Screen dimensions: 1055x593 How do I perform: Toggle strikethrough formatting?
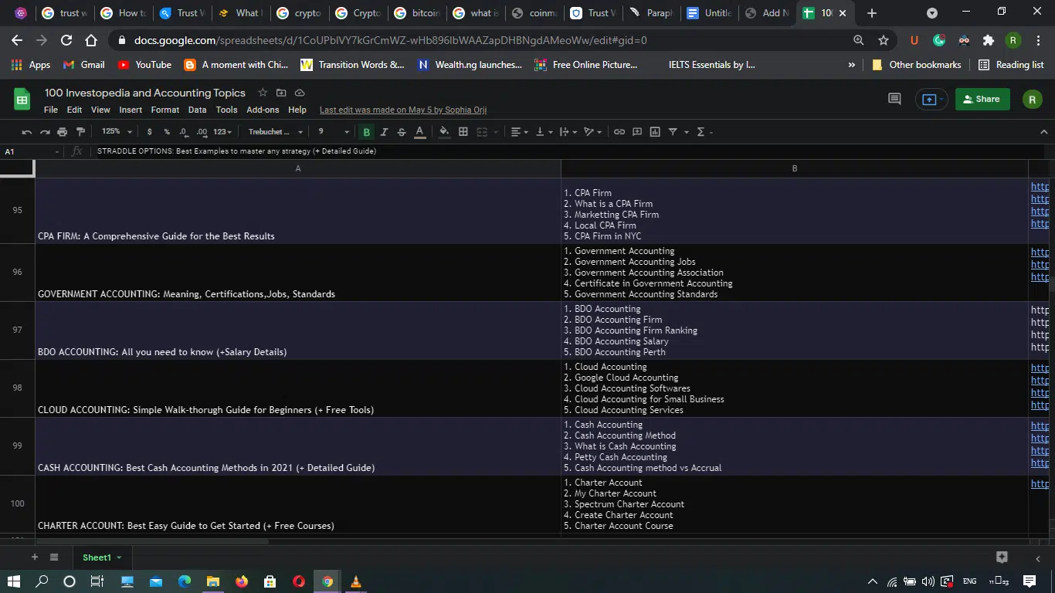point(402,132)
